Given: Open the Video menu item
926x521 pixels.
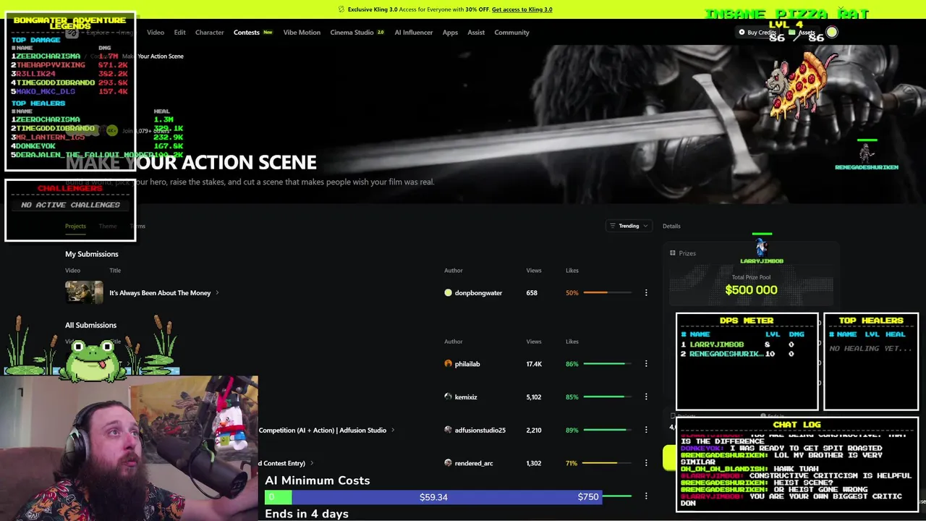Looking at the screenshot, I should point(156,33).
